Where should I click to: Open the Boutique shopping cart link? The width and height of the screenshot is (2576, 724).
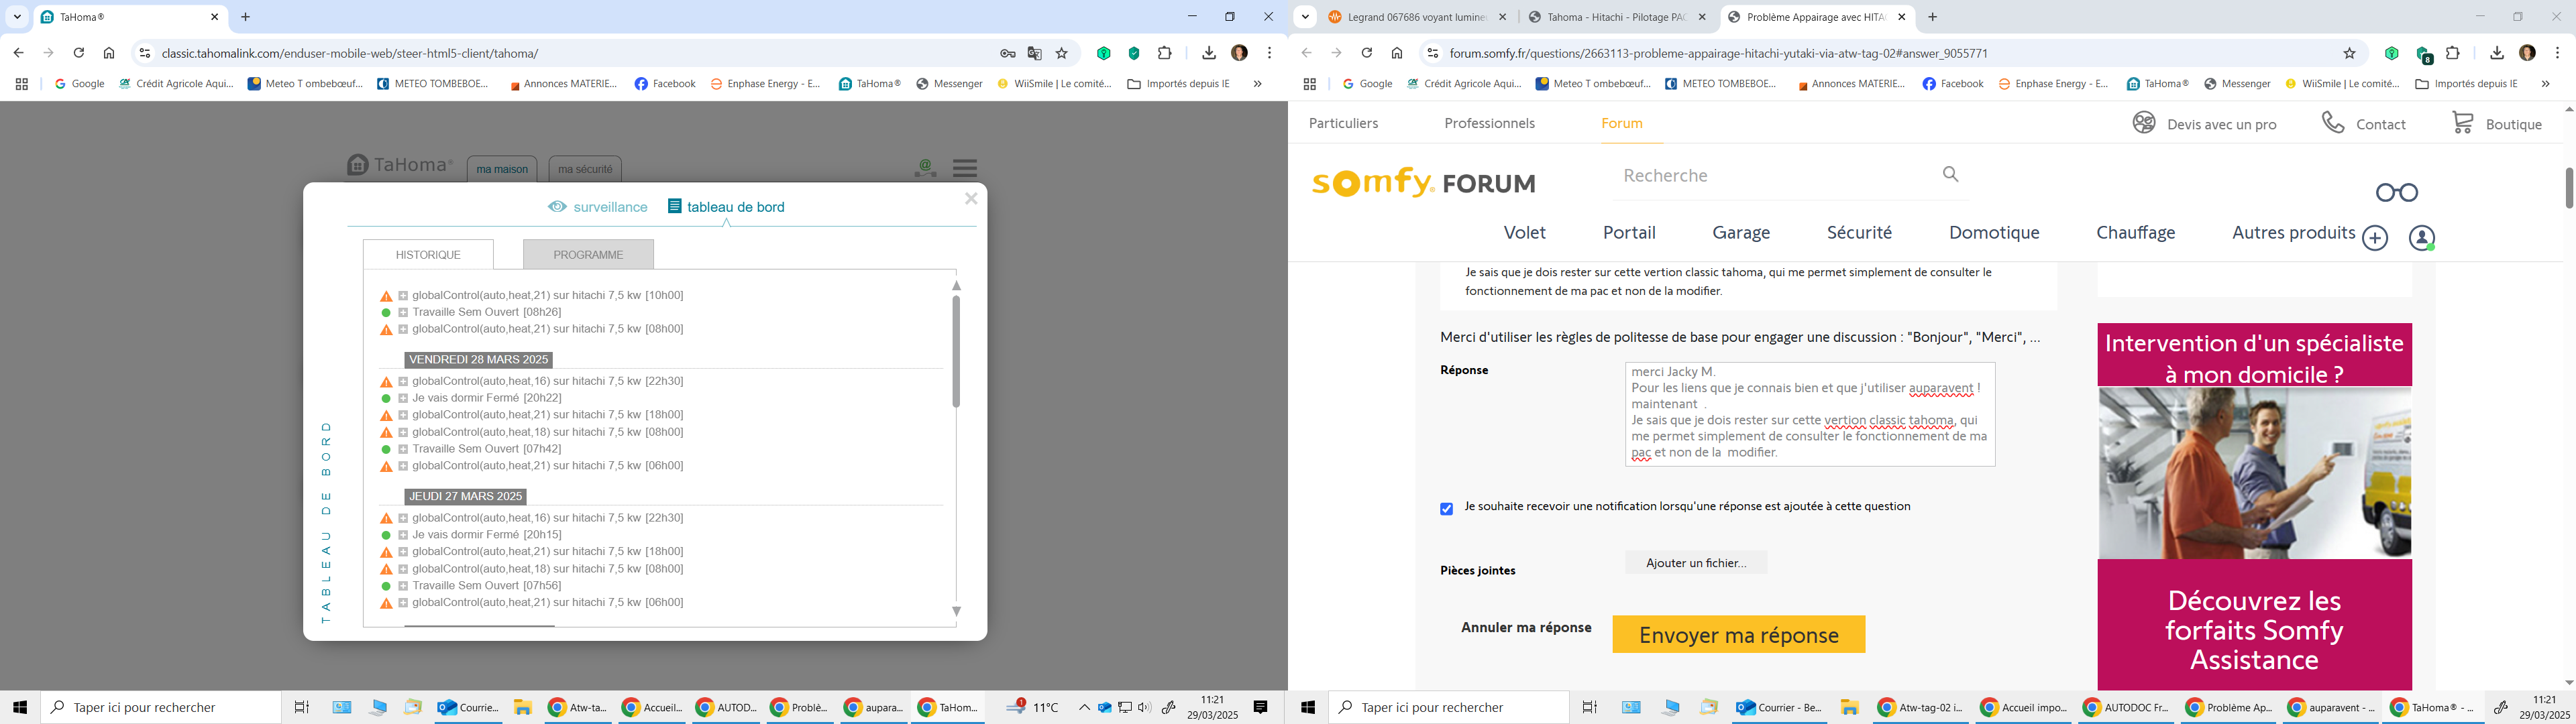click(2496, 123)
